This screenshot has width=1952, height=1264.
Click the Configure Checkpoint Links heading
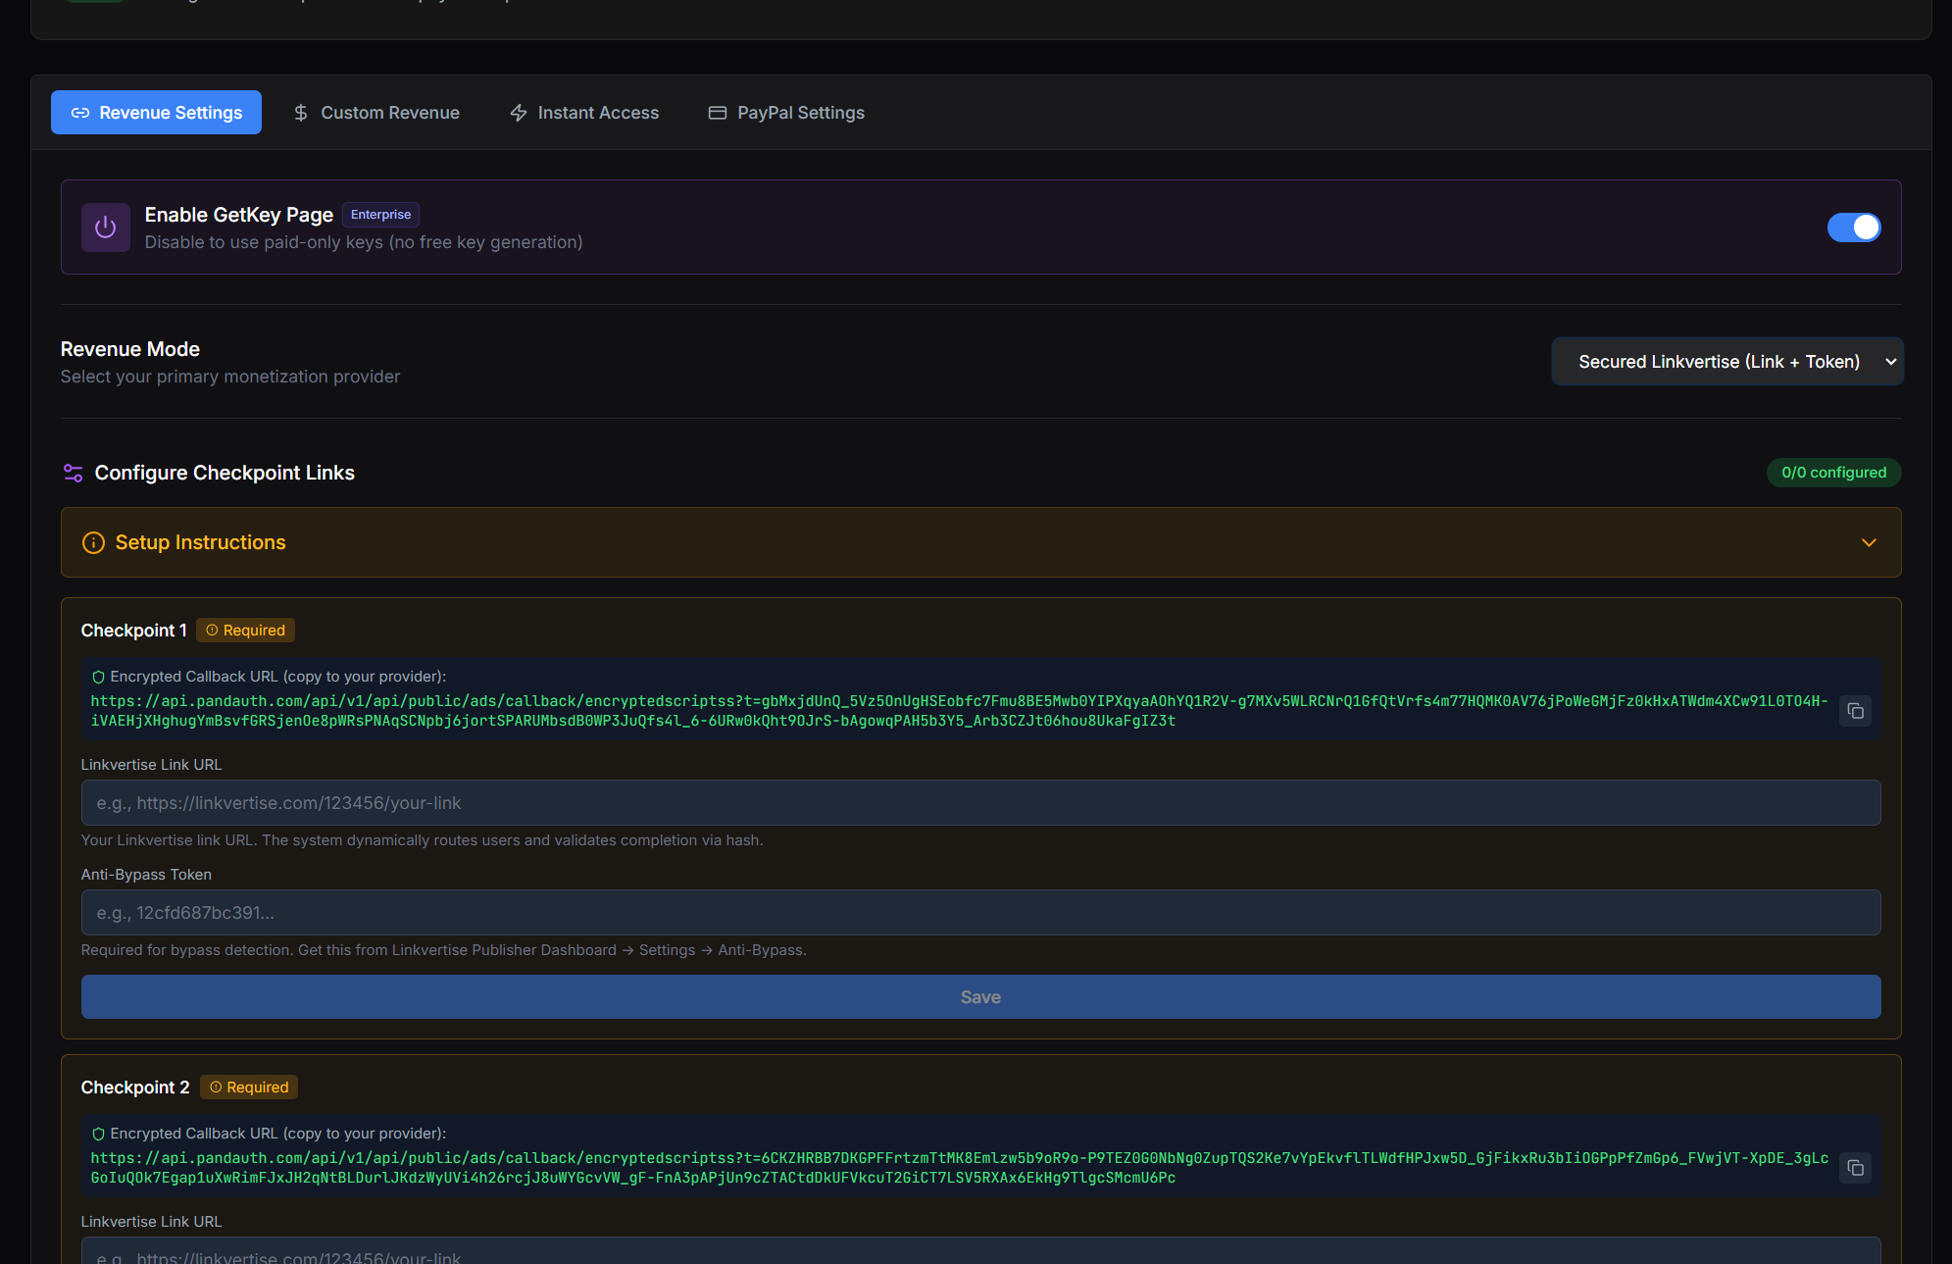[225, 473]
